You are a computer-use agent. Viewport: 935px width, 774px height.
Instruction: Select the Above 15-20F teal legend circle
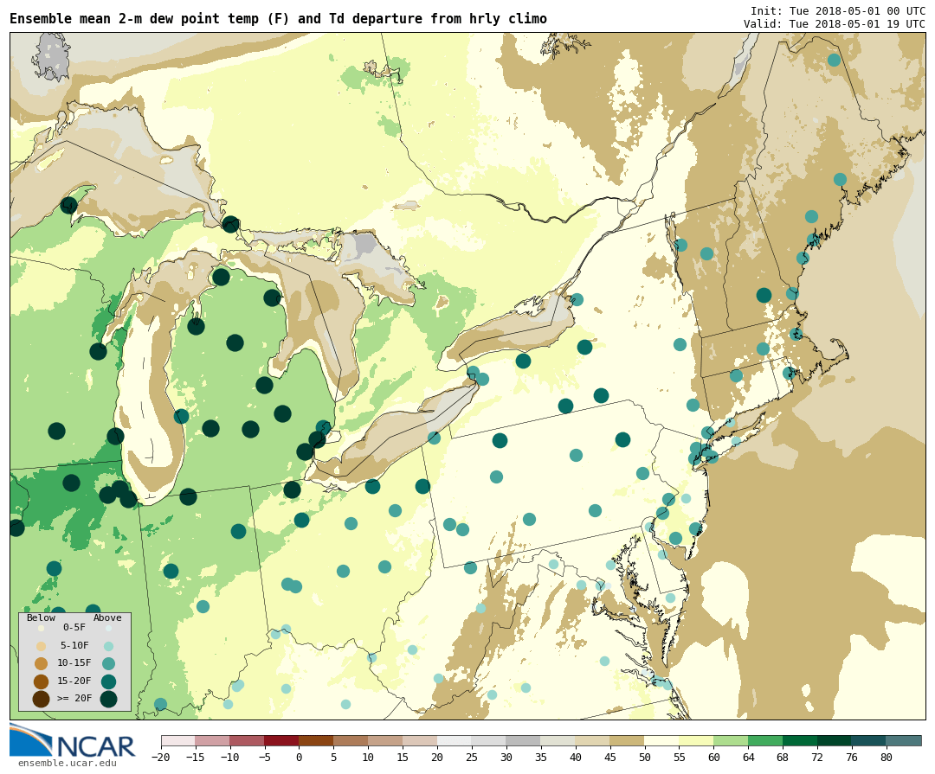[x=108, y=681]
